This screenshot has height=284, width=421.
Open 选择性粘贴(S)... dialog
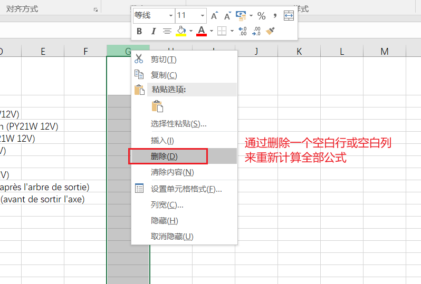click(x=184, y=124)
